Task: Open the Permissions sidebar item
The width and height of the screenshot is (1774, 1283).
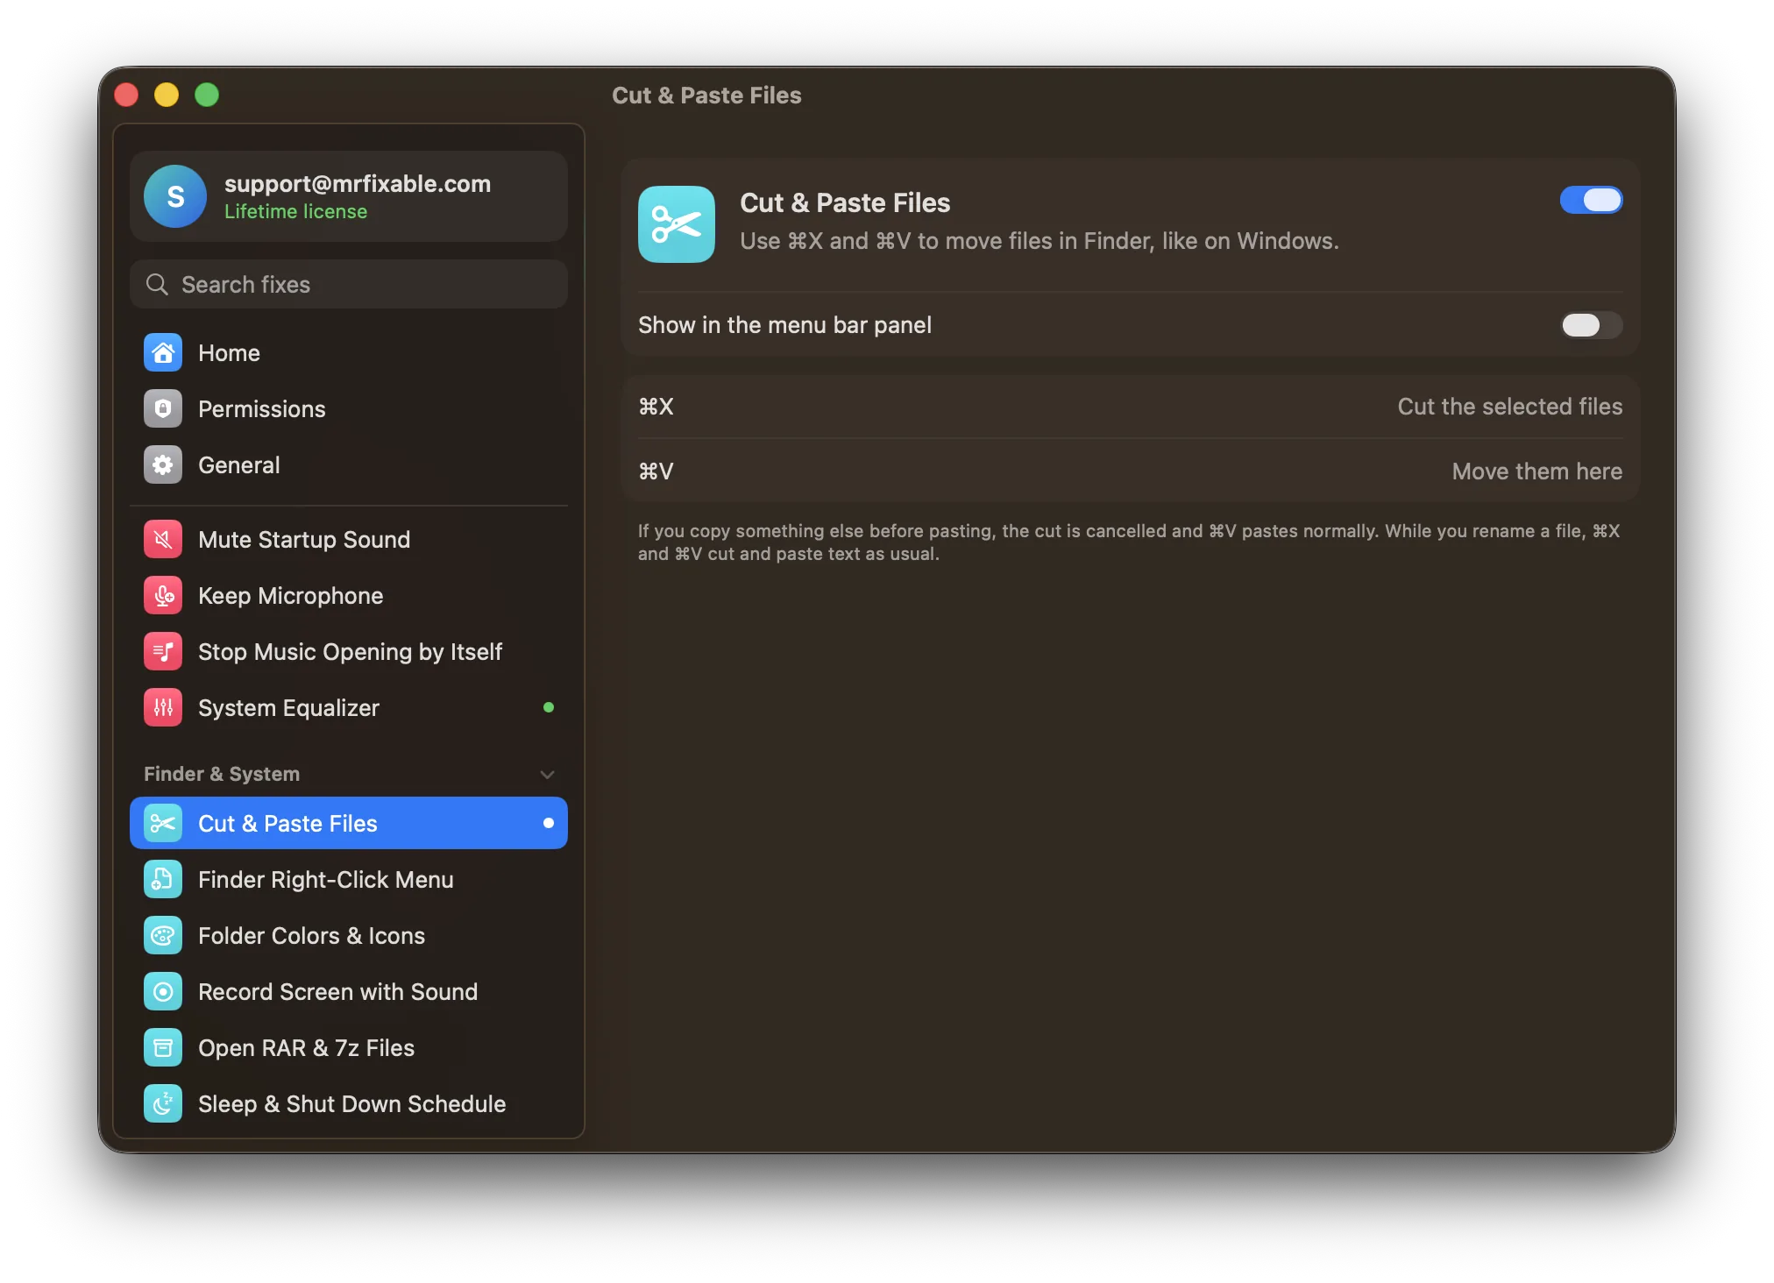Action: tap(349, 409)
